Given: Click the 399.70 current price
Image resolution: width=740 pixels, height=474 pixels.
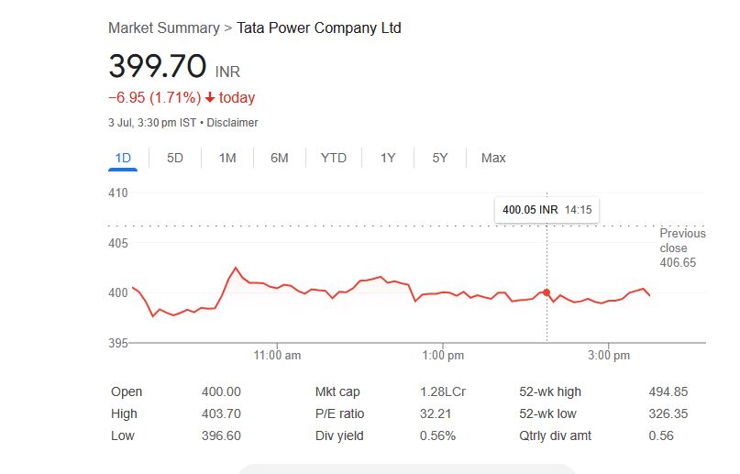Looking at the screenshot, I should coord(157,67).
